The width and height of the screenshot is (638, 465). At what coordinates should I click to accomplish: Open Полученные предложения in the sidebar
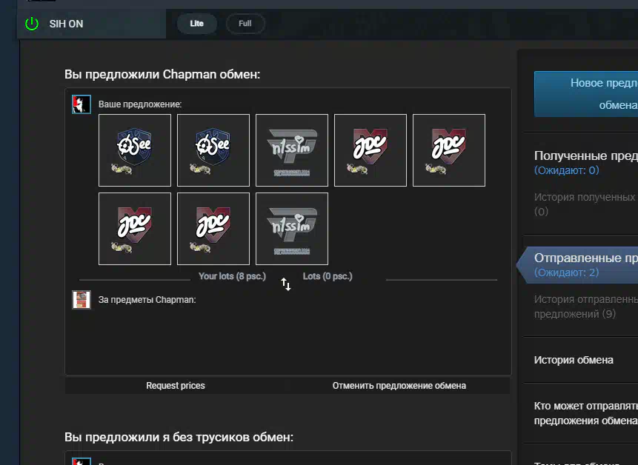click(x=586, y=162)
